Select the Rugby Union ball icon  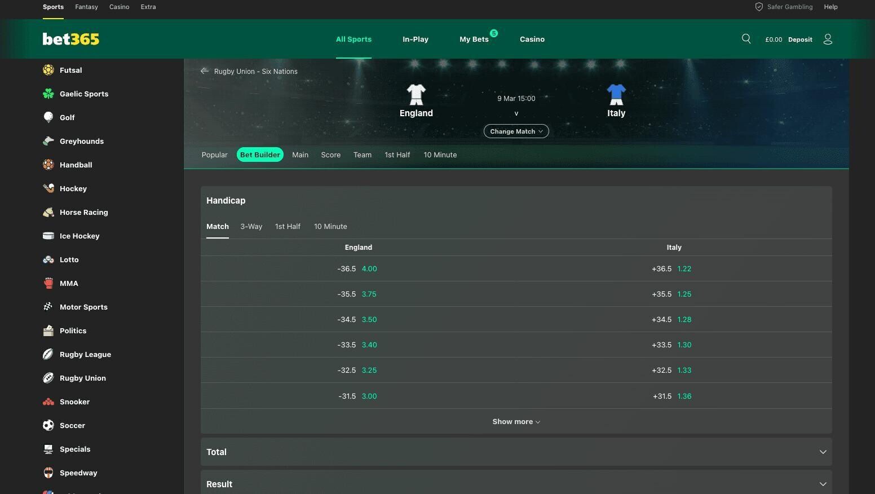[x=48, y=378]
